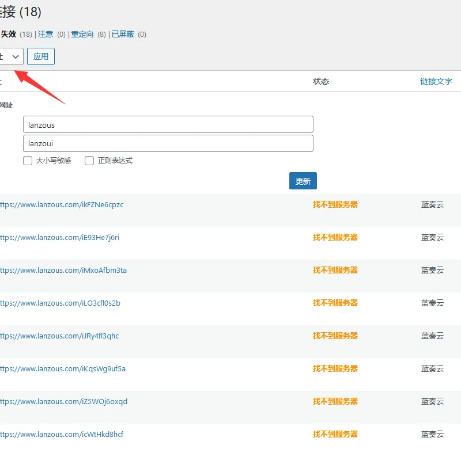Enable 大小写敏感 checkbox
Viewport: 461px width, 449px height.
[28, 161]
